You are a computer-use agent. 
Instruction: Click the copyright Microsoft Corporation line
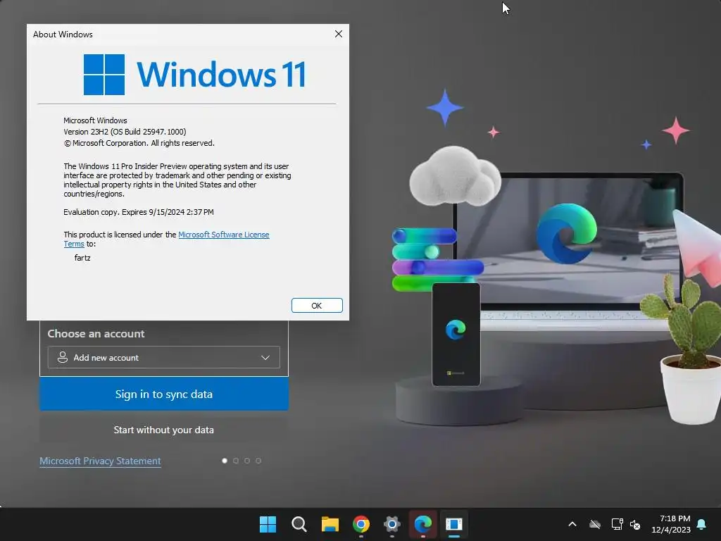[139, 143]
